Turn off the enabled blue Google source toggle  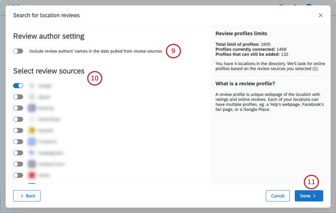(x=18, y=86)
